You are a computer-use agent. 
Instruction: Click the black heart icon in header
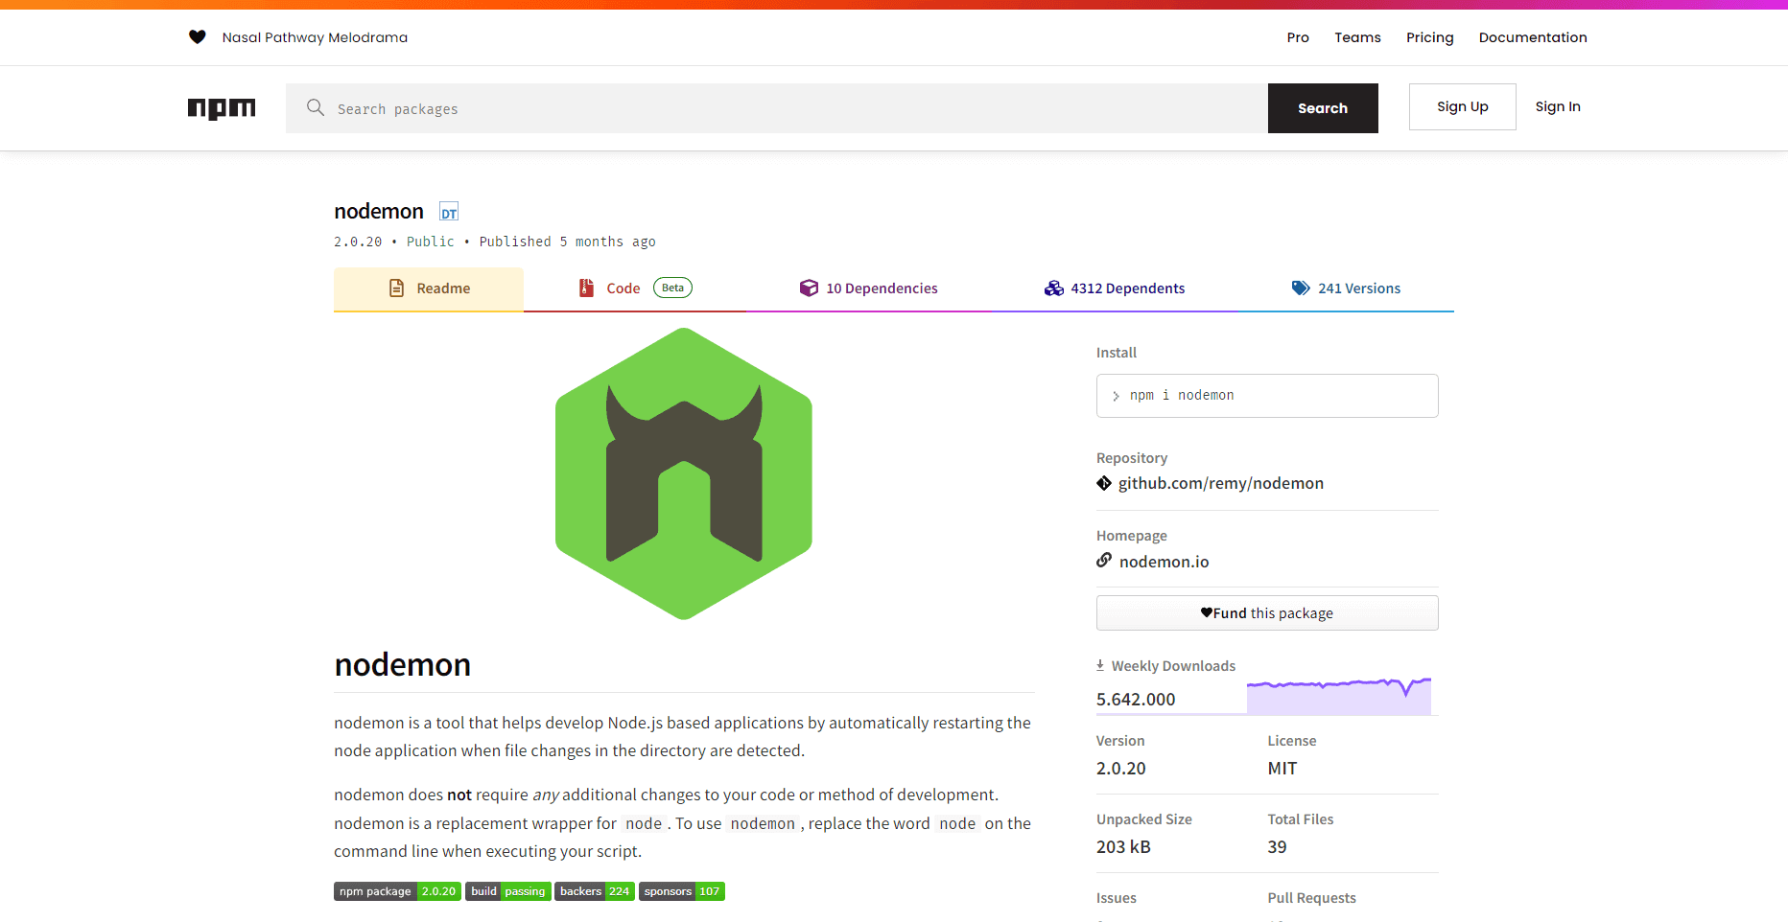pyautogui.click(x=198, y=37)
